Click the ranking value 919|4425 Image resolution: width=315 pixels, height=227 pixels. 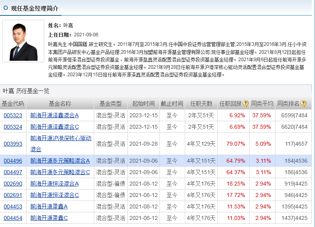coord(296,184)
